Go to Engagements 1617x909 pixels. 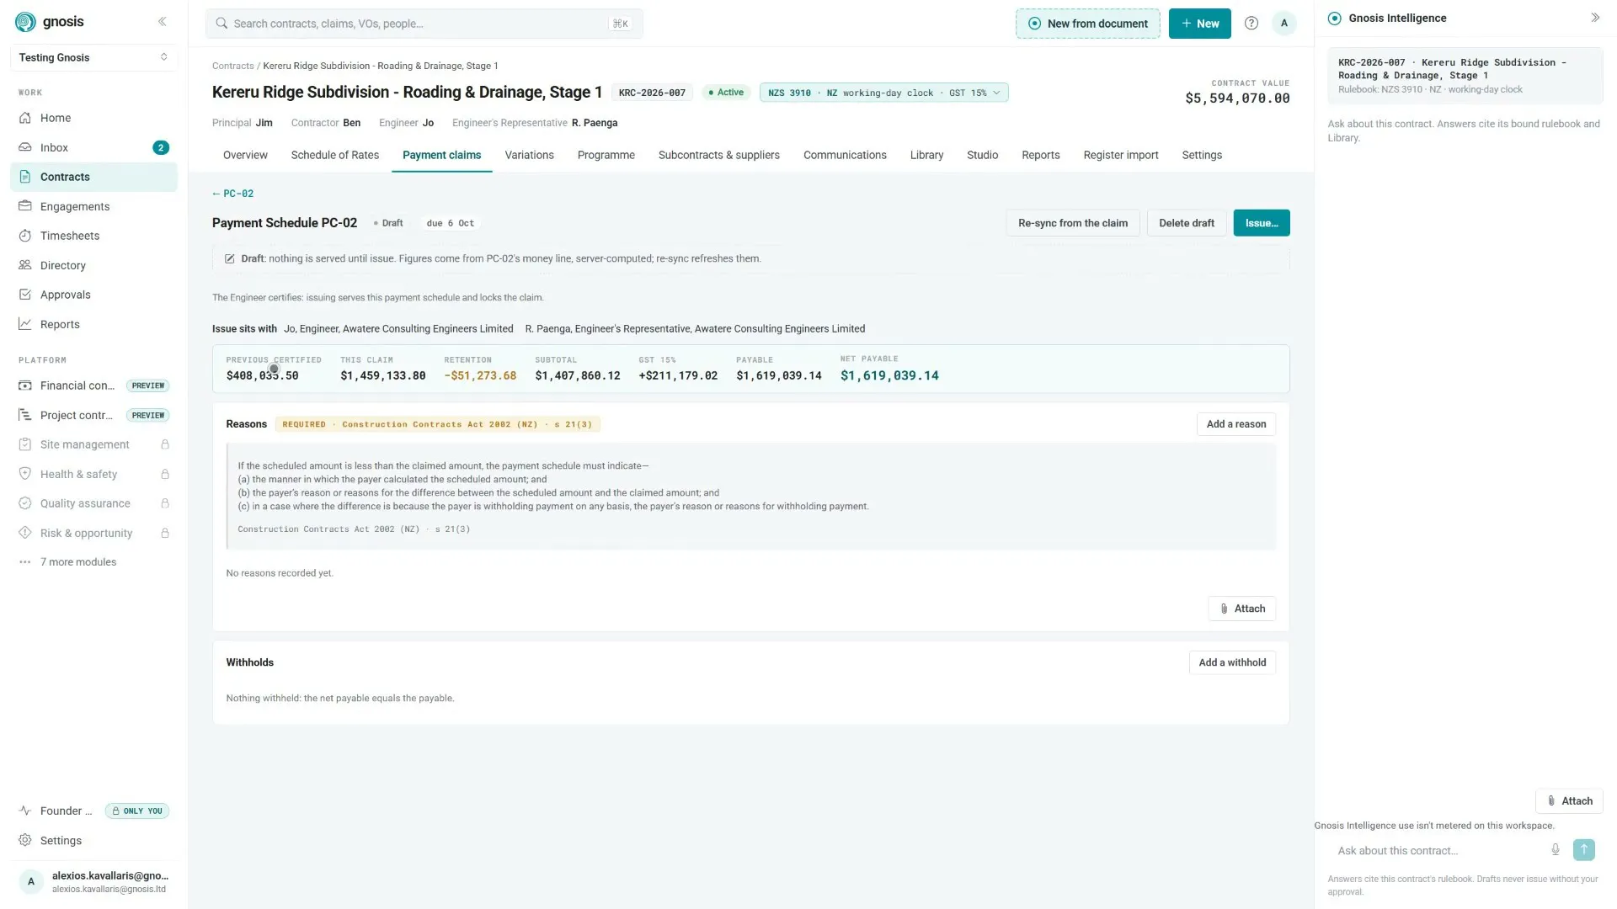click(93, 206)
